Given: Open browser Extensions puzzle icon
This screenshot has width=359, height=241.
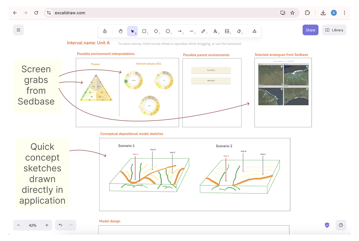Looking at the screenshot, I should click(x=307, y=13).
